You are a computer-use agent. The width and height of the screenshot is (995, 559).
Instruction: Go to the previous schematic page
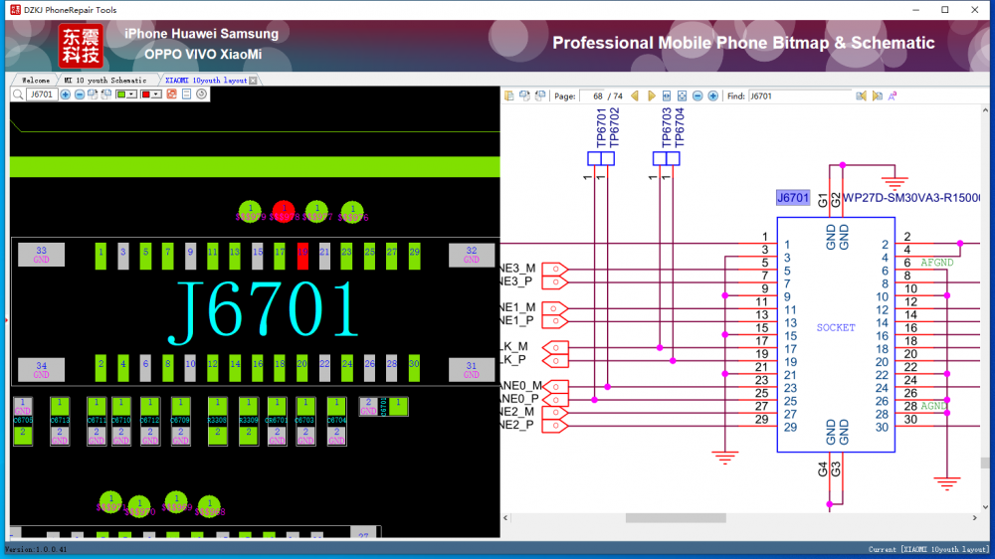point(635,96)
